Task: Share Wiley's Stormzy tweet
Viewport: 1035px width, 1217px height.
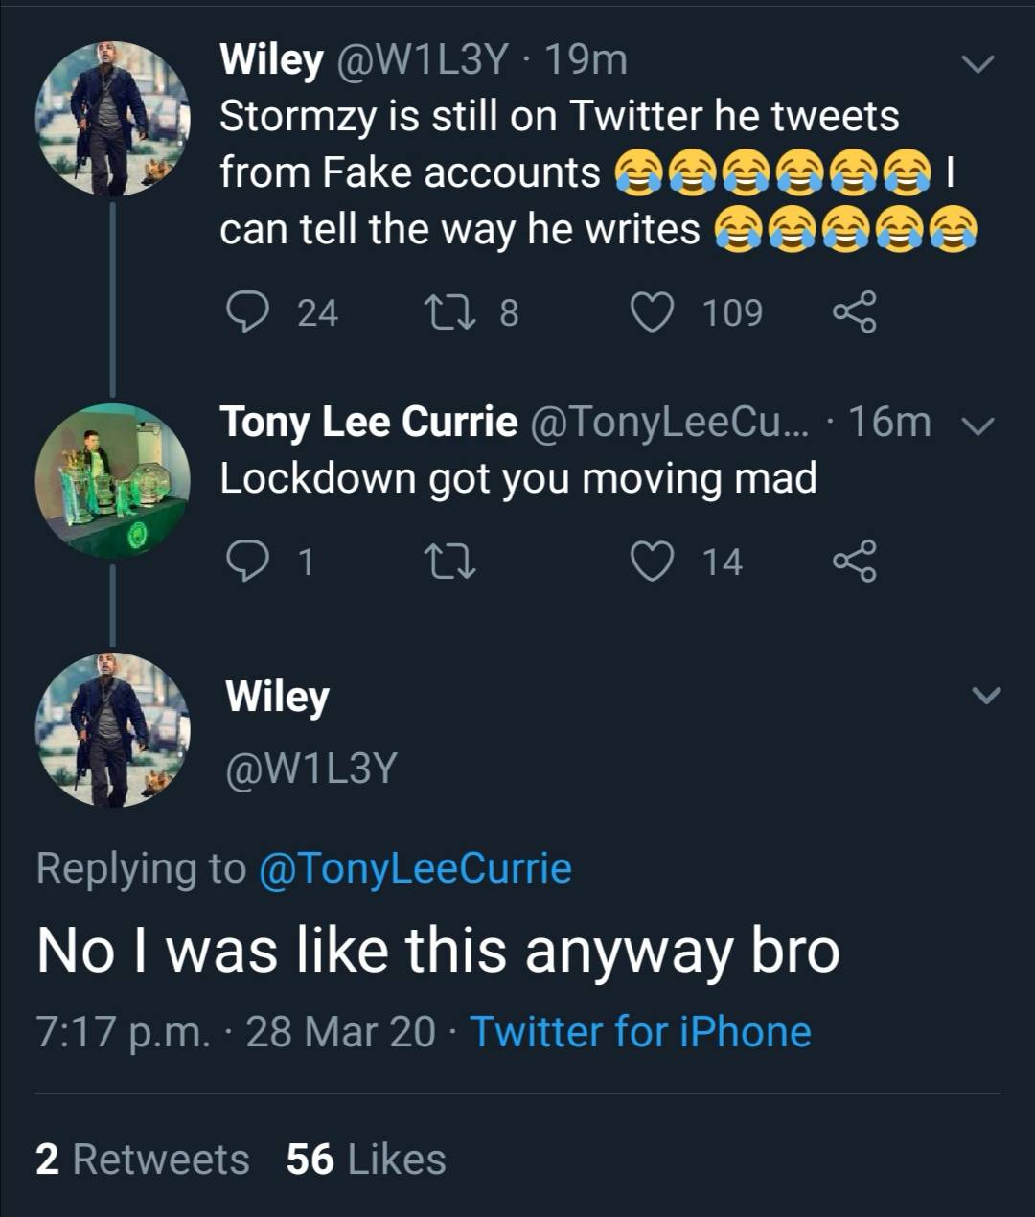Action: pyautogui.click(x=854, y=312)
